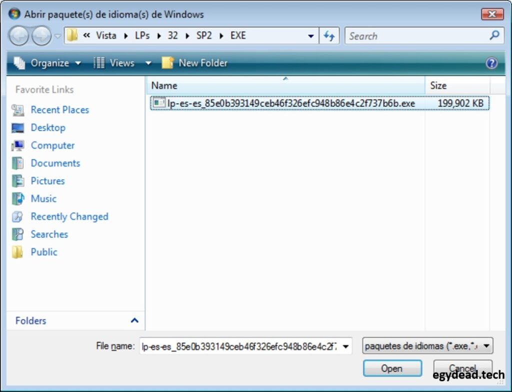Expand the address bar history dropdown
The width and height of the screenshot is (512, 392).
pos(311,36)
